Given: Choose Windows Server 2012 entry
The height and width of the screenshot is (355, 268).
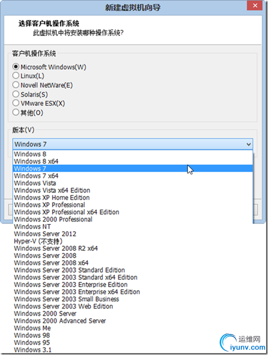Looking at the screenshot, I should coord(133,234).
